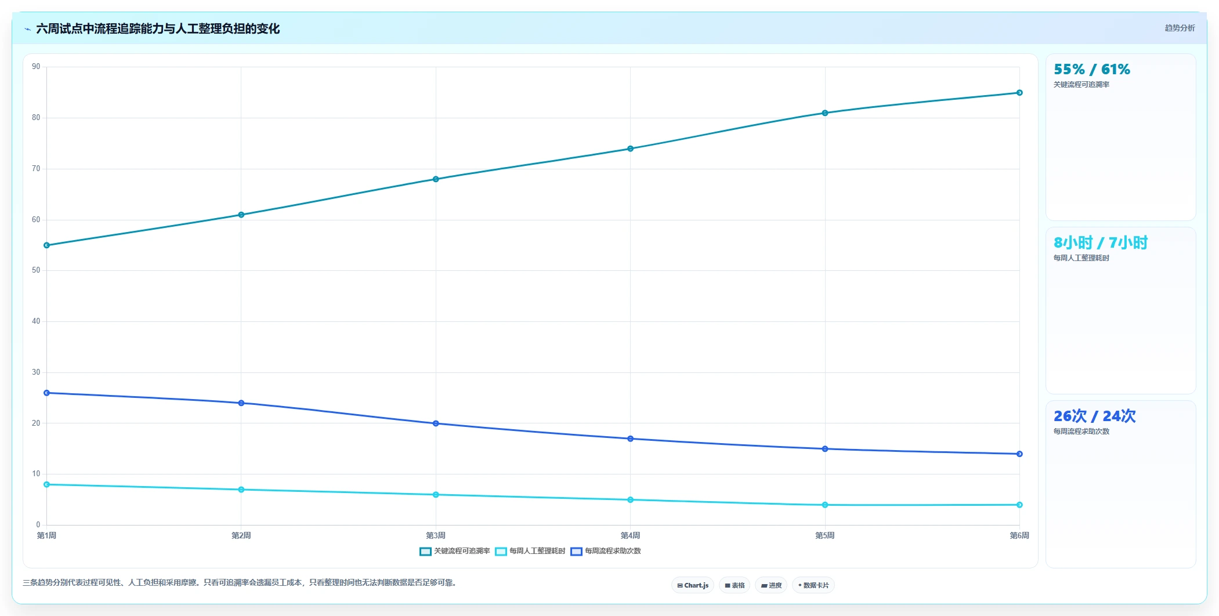This screenshot has width=1219, height=616.
Task: Click the 90 y-axis tick label
Action: 36,67
